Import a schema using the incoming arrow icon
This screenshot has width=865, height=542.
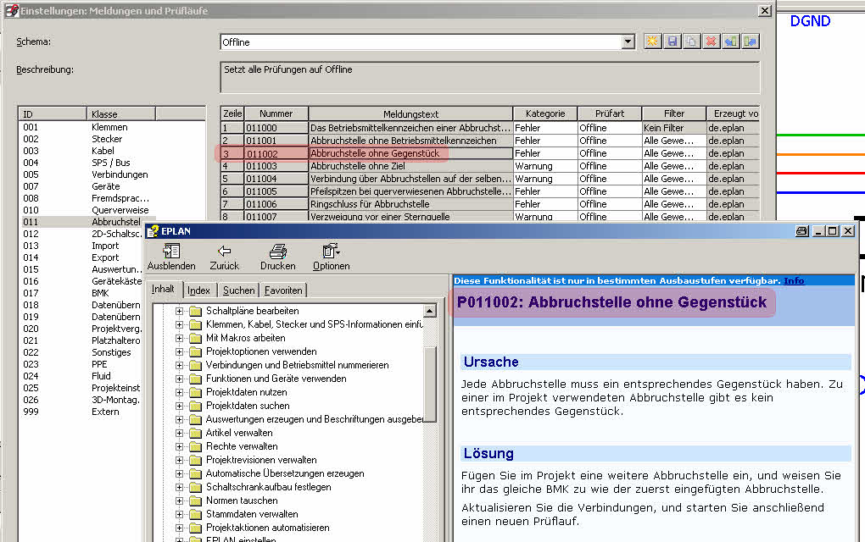pyautogui.click(x=731, y=41)
